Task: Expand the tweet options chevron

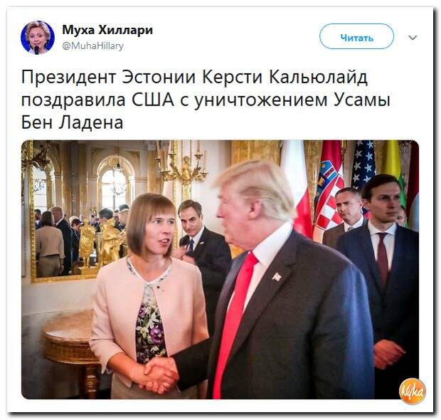Action: 413,38
